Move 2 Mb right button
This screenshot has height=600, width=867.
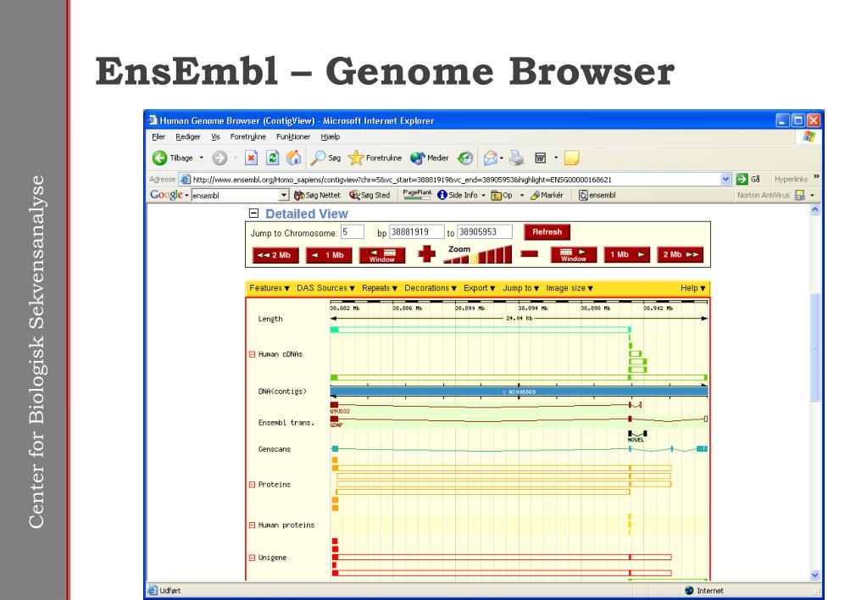680,255
